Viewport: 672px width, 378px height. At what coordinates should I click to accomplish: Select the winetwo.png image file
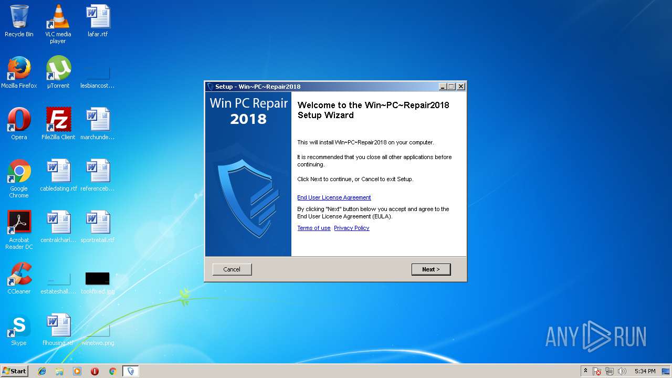coord(98,334)
